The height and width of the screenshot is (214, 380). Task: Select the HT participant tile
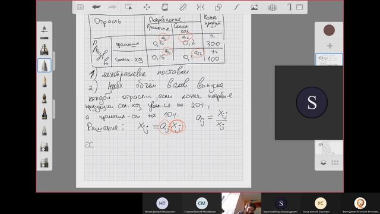coord(162,203)
